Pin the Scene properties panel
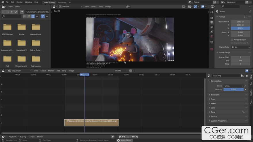Screen dimensions: 253x142 coord(250,11)
